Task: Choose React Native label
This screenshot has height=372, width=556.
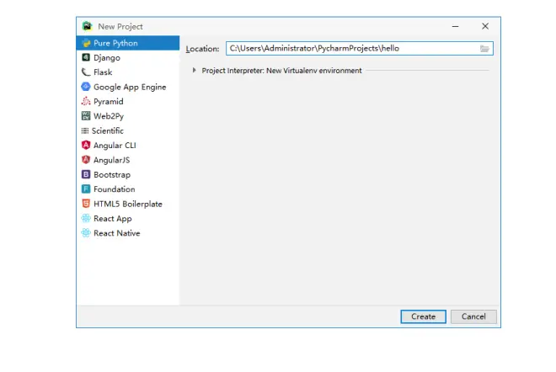Action: click(116, 233)
